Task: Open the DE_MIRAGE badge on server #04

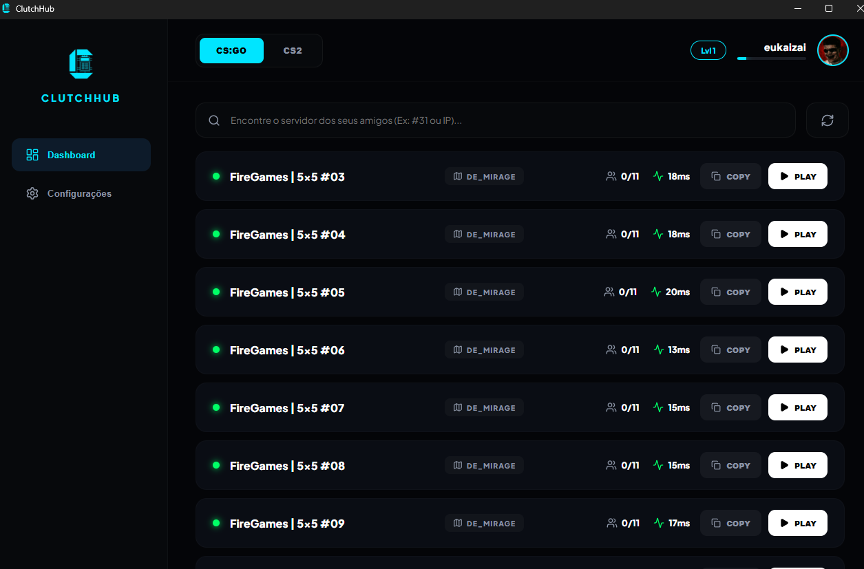Action: [x=484, y=234]
